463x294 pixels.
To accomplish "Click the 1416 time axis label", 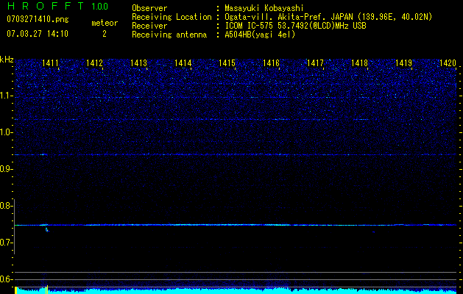I will click(271, 62).
